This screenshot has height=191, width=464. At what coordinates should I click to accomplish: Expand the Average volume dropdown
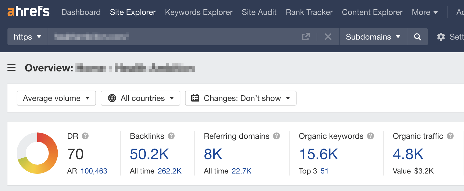point(56,98)
